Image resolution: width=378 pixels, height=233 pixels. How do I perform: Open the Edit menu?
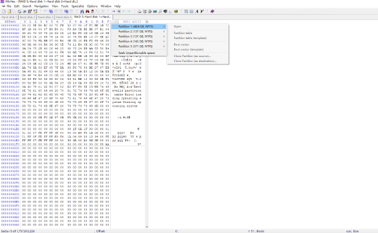tap(17, 6)
